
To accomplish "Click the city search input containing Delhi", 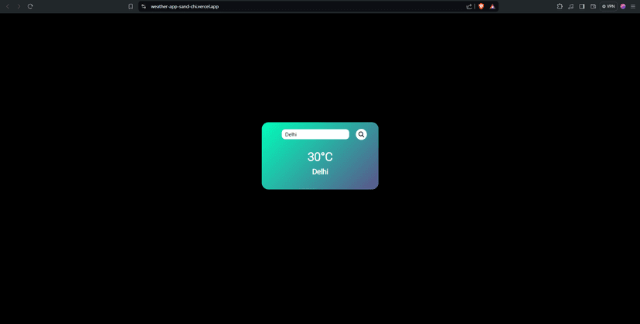I will coord(315,134).
